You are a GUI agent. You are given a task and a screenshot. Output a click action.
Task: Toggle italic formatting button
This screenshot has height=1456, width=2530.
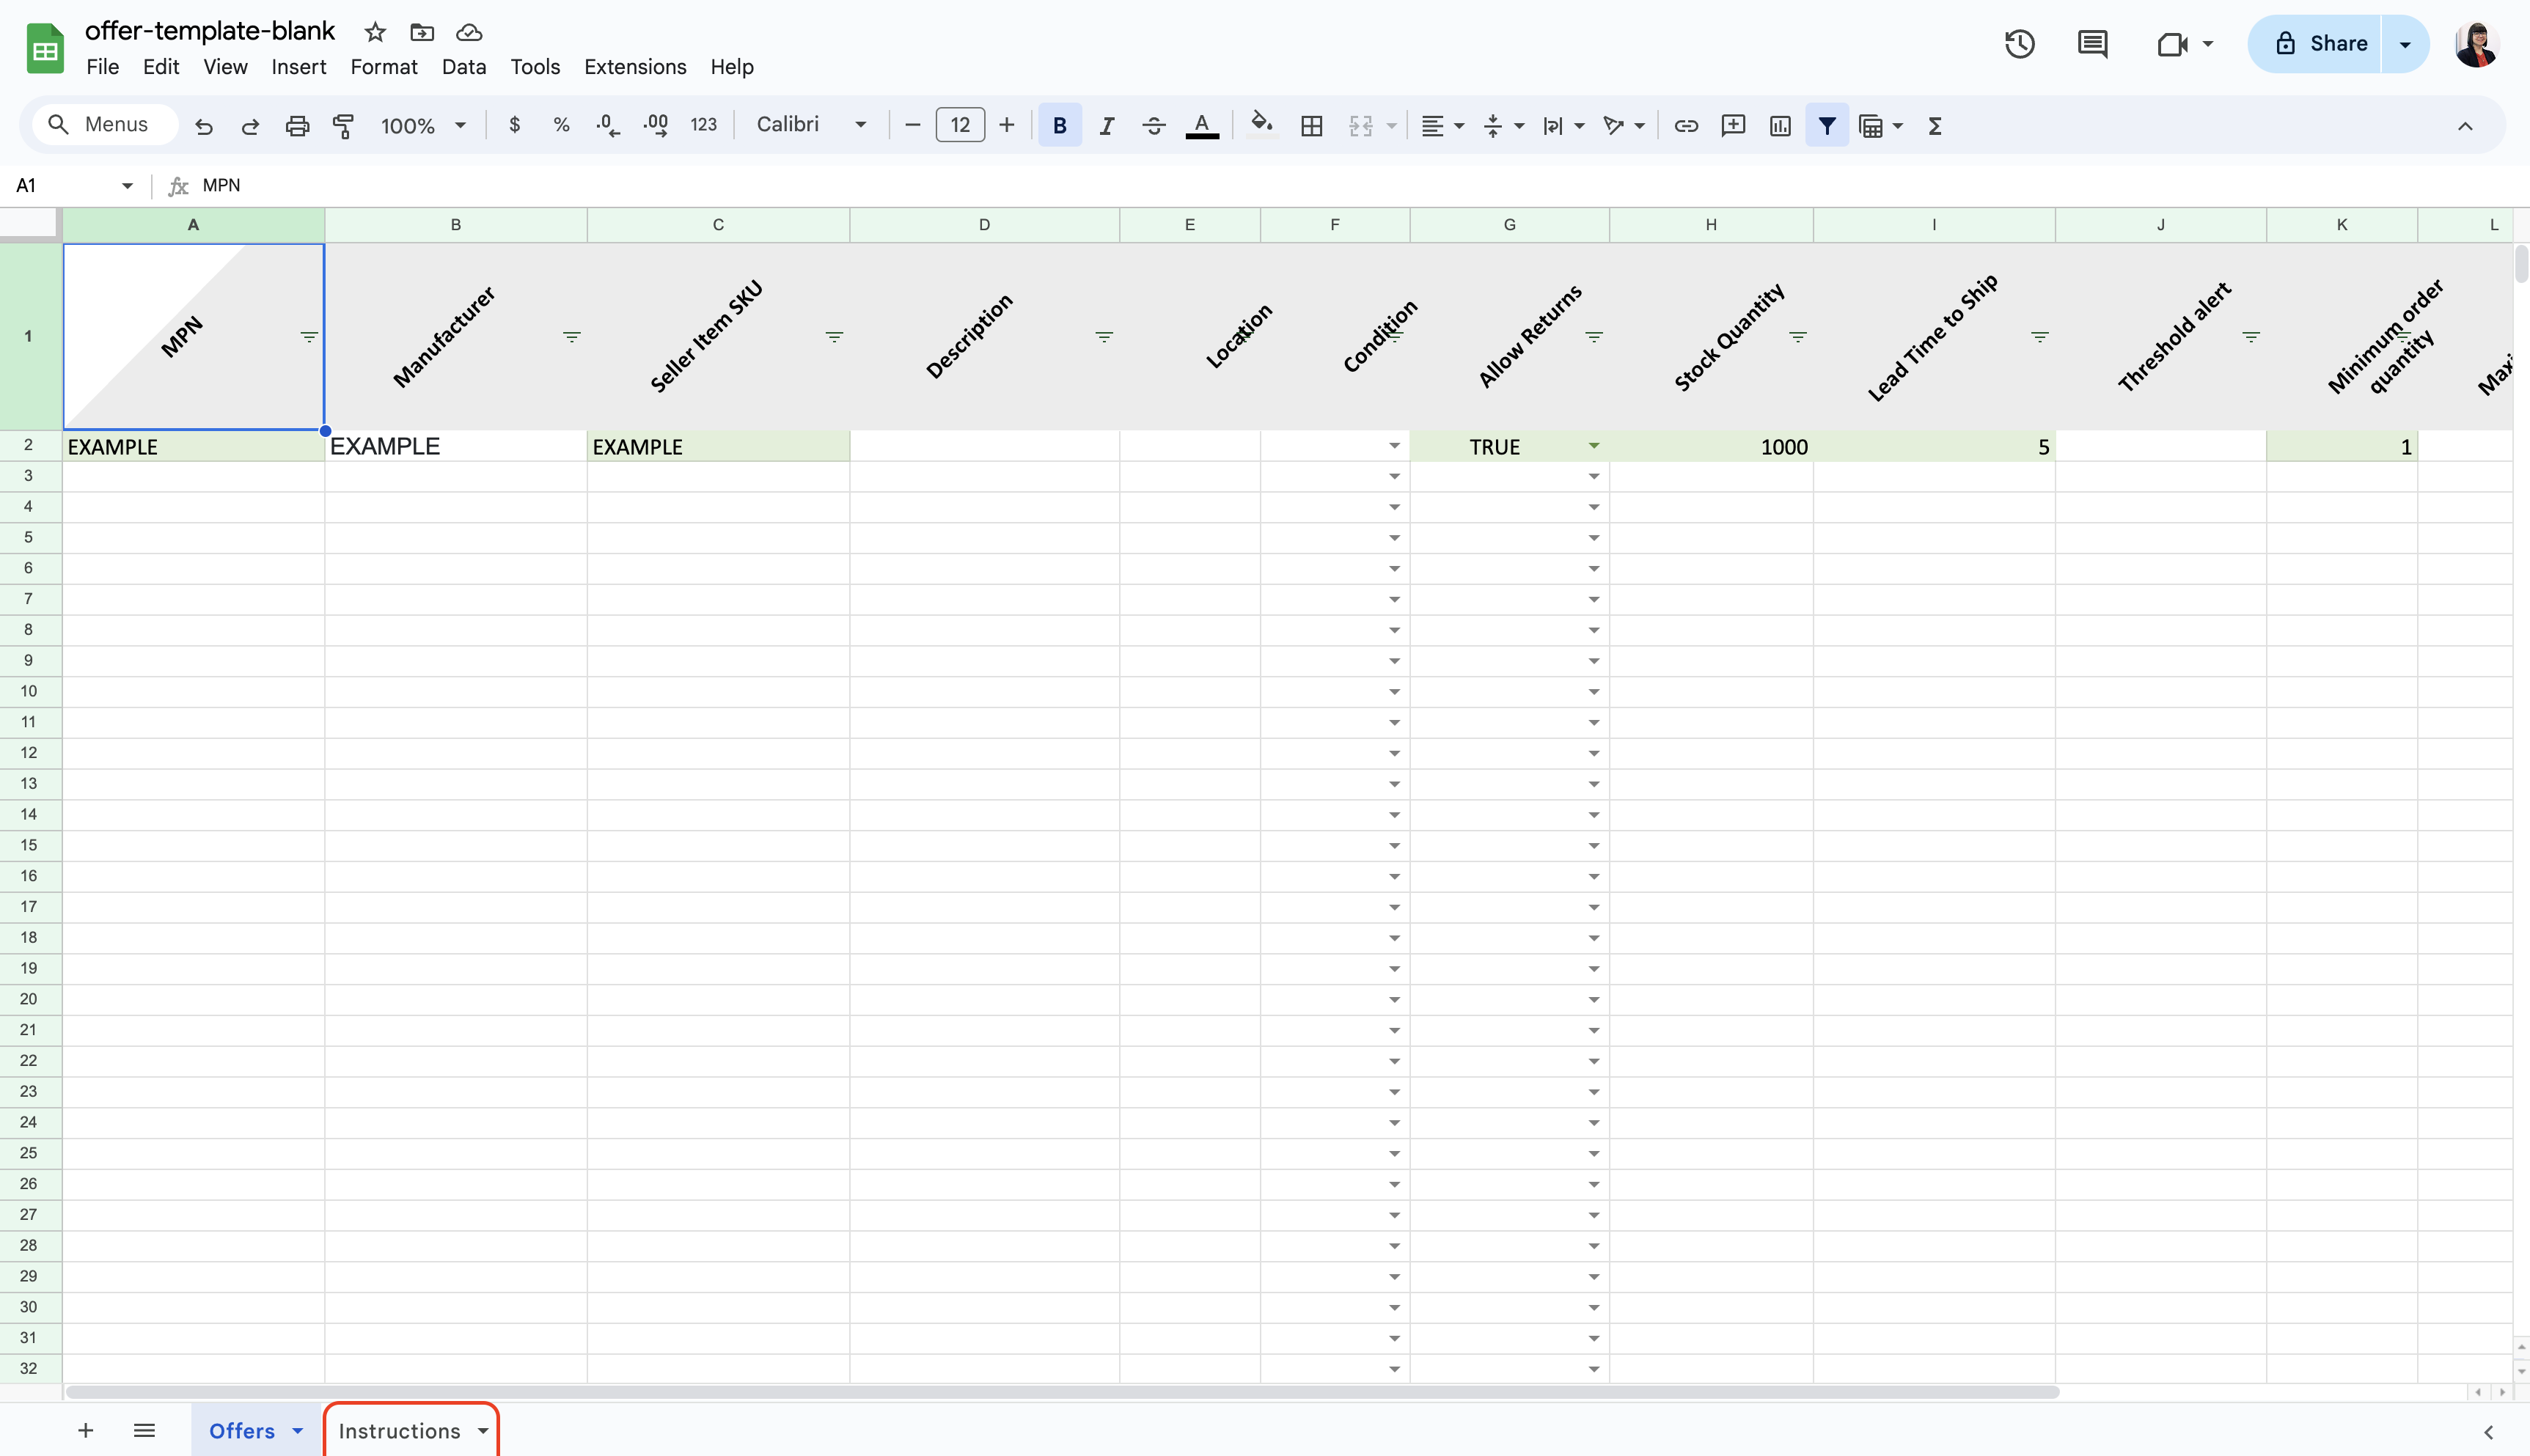[1106, 126]
